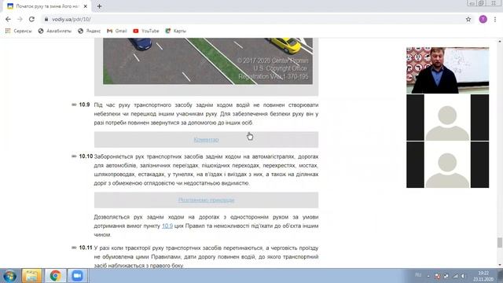
Task: Select the first blank participant video tile
Action: tap(447, 117)
